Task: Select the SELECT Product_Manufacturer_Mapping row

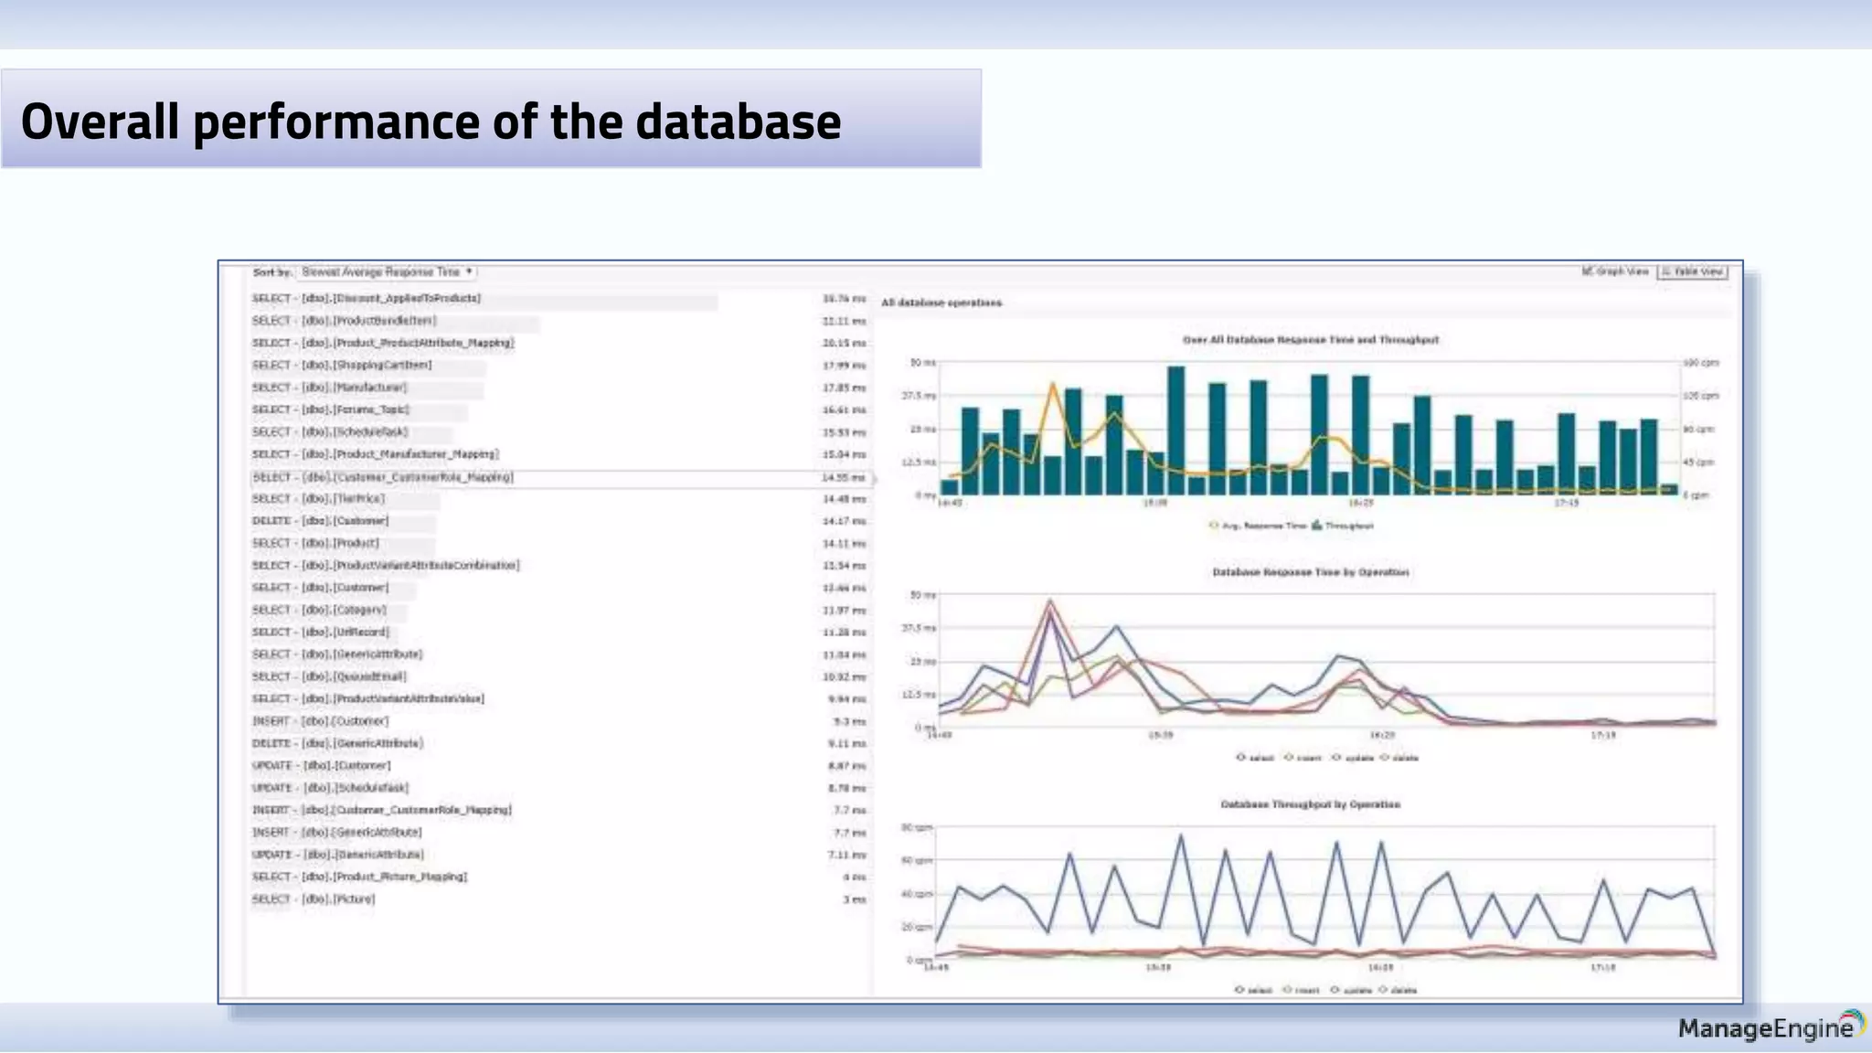Action: [x=558, y=454]
